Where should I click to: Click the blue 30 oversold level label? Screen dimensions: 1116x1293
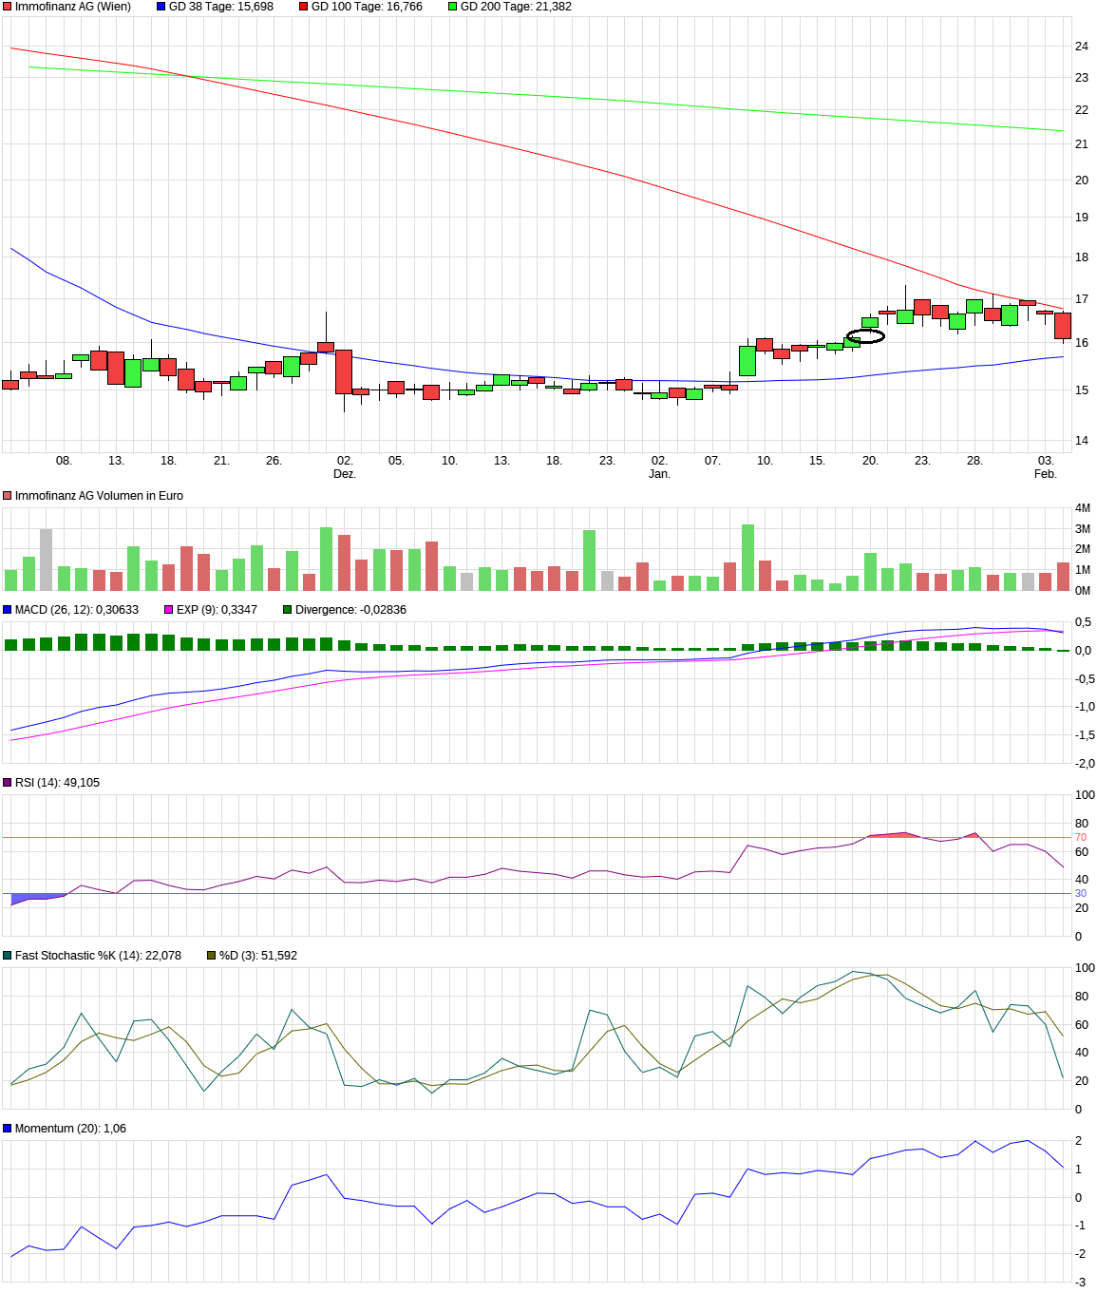pos(1081,894)
